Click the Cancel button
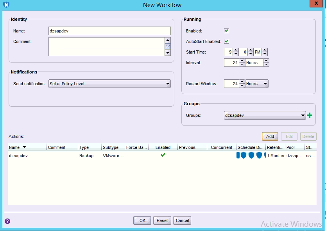Screen dimensions: 326x231 click(x=182, y=220)
